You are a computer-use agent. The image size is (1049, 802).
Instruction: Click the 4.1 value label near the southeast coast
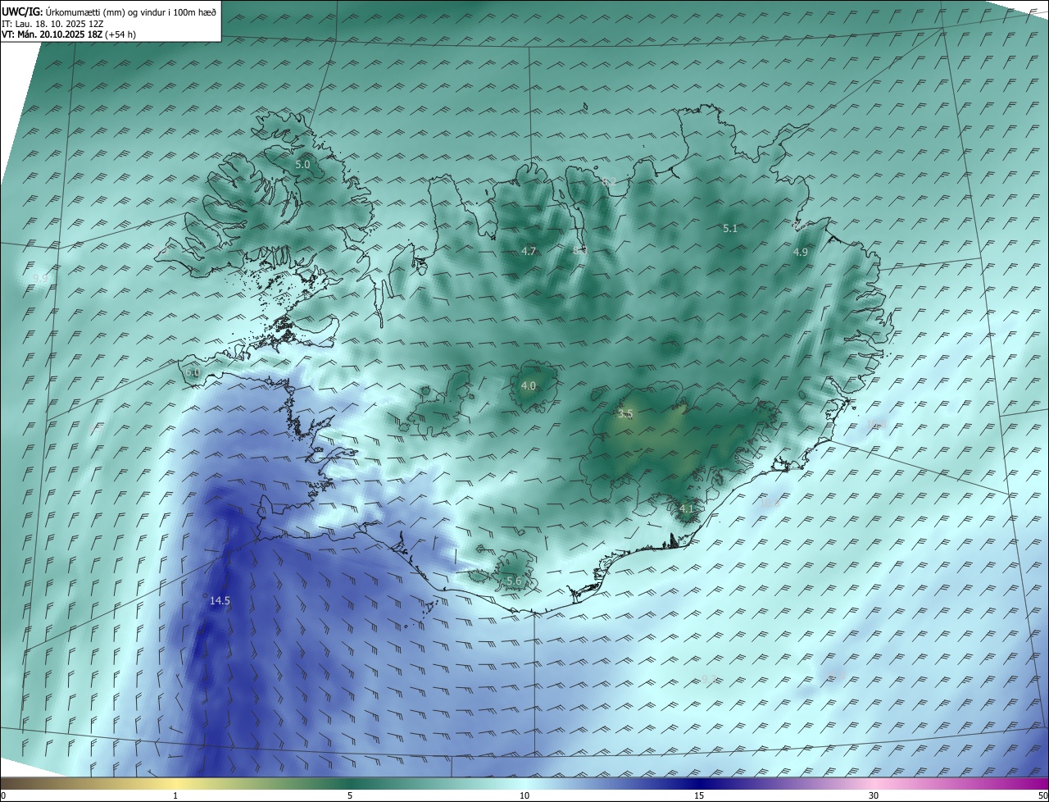click(687, 509)
